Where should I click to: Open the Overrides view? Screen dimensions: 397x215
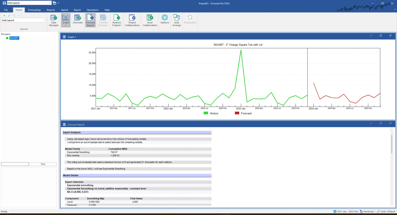pos(78,20)
